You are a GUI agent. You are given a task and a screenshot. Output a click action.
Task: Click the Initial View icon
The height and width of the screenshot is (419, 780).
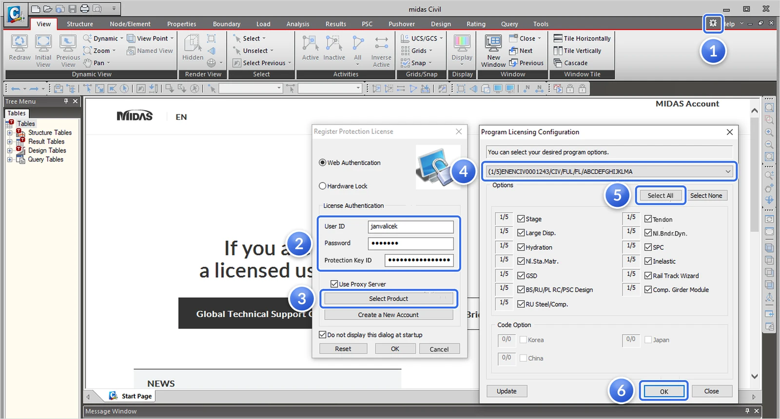43,43
